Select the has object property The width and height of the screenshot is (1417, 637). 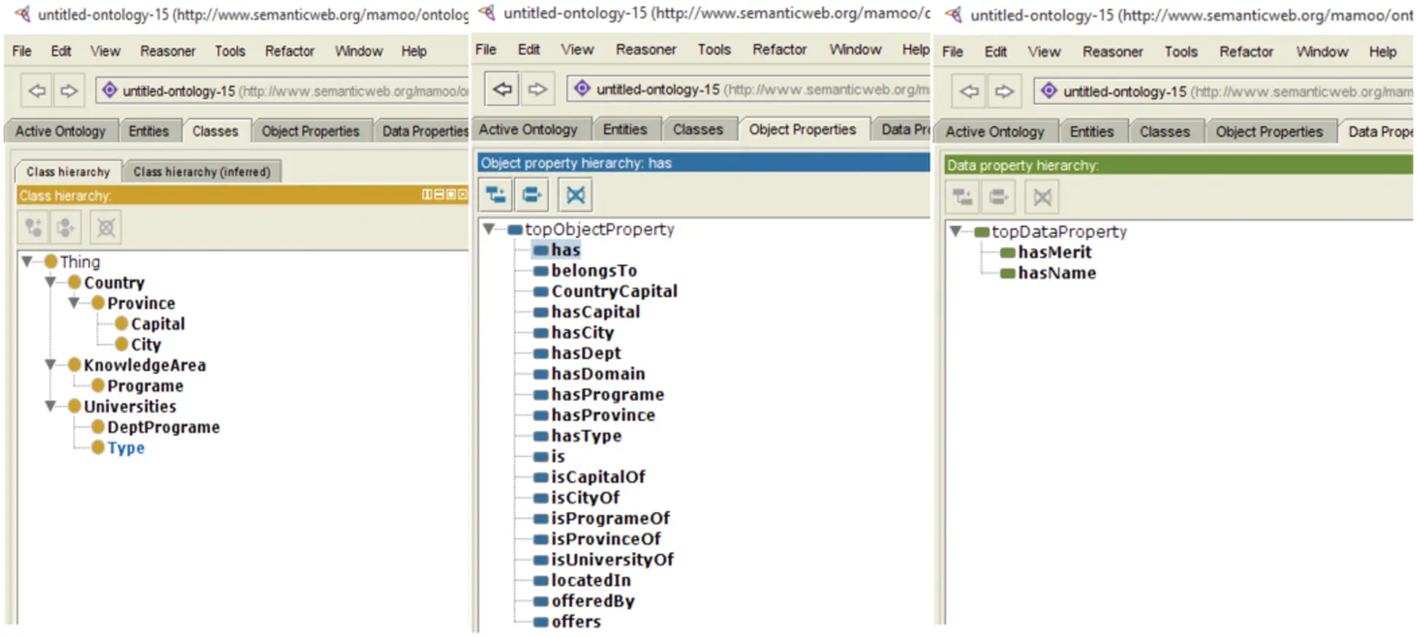pyautogui.click(x=565, y=250)
